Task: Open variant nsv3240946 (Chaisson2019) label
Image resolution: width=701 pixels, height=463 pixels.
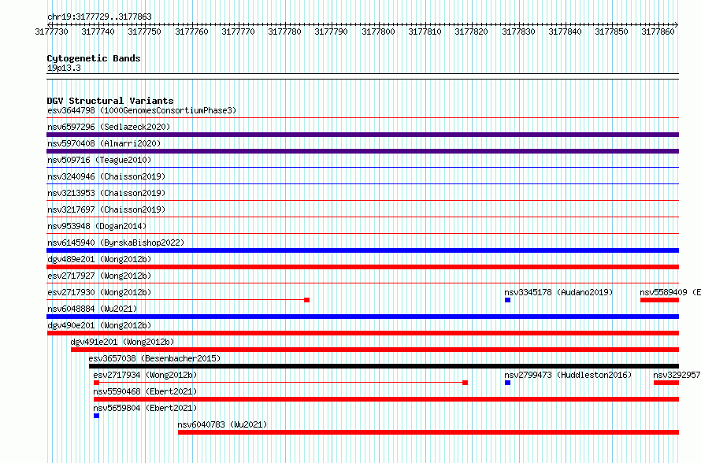Action: 106,176
